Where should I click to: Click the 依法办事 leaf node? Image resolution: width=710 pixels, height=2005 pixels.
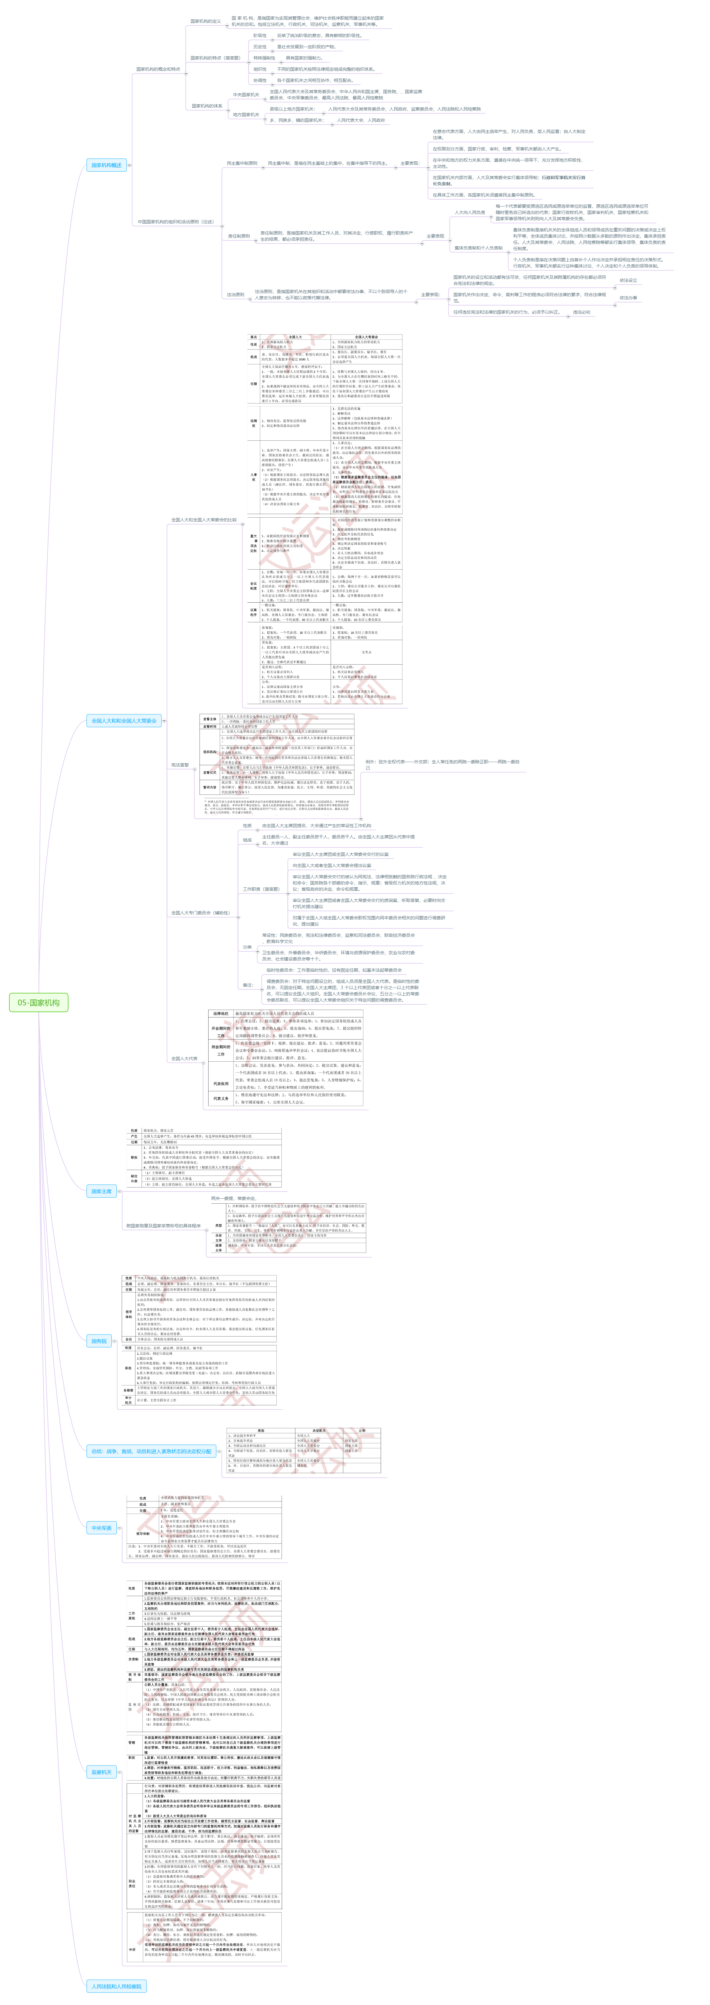(x=628, y=298)
